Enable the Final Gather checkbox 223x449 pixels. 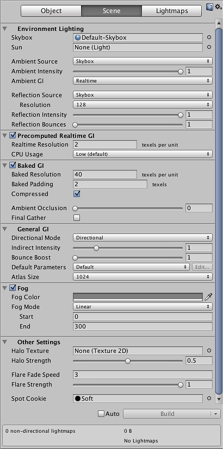(77, 218)
